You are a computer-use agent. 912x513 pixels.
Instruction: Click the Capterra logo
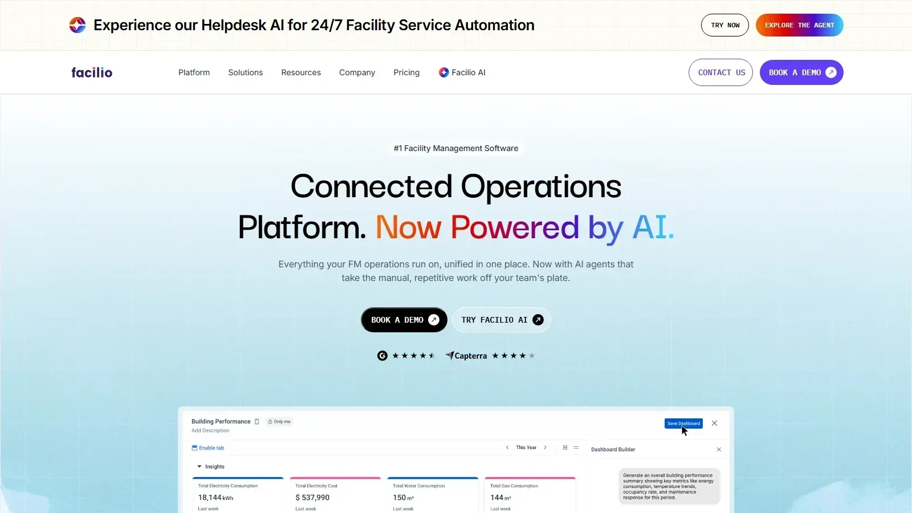[466, 356]
